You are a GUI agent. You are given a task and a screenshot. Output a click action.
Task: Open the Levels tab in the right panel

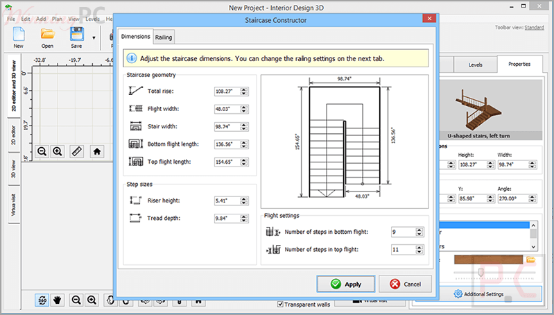(x=475, y=65)
